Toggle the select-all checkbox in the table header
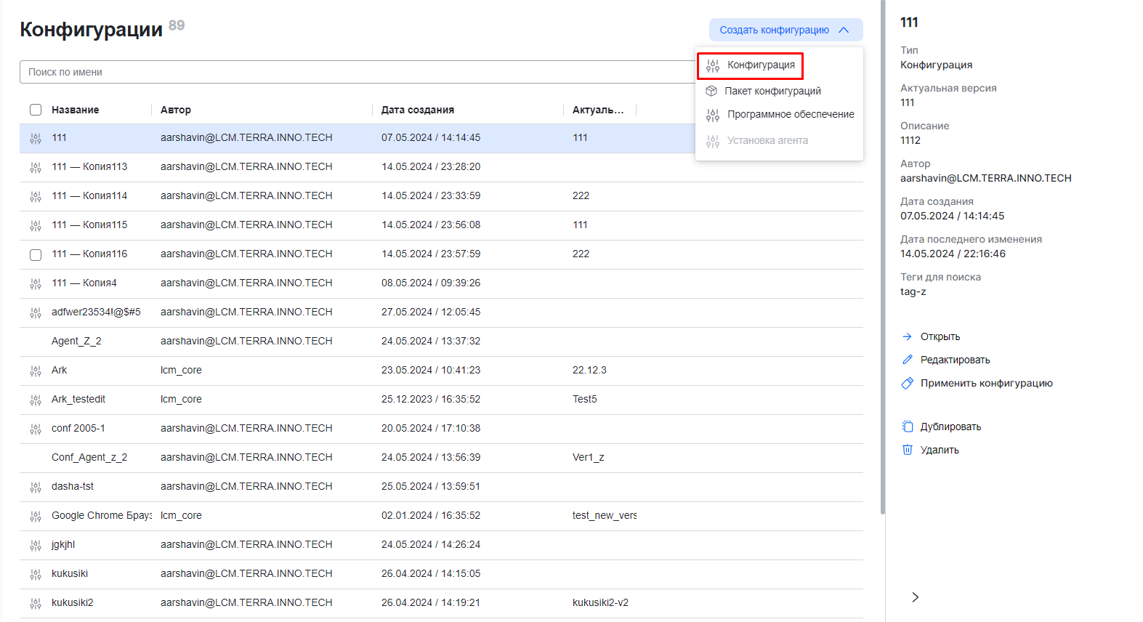 36,110
